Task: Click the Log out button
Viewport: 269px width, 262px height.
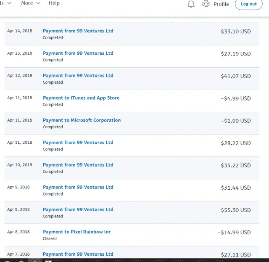Action: pos(248,4)
